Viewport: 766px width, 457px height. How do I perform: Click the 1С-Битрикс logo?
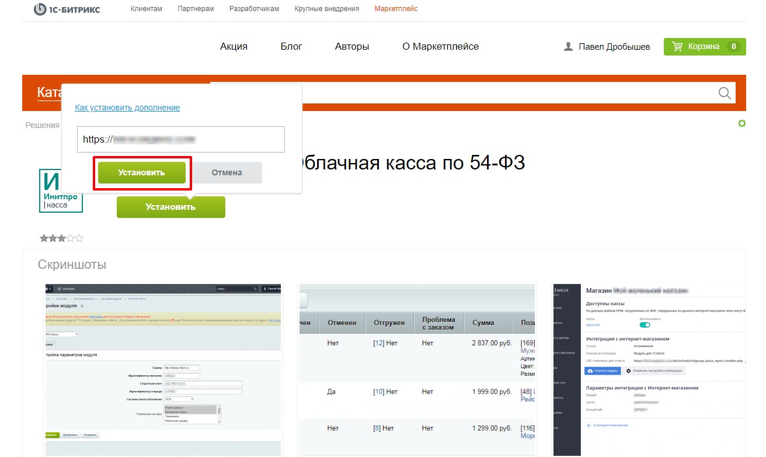click(x=67, y=9)
